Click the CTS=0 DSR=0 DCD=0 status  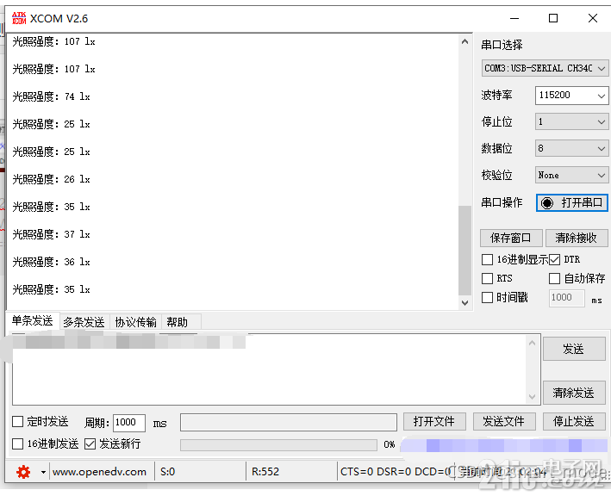click(x=396, y=472)
